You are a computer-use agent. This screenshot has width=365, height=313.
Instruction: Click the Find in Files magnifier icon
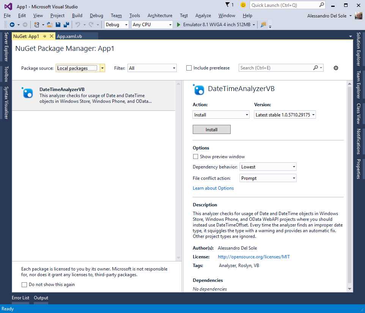(263, 24)
